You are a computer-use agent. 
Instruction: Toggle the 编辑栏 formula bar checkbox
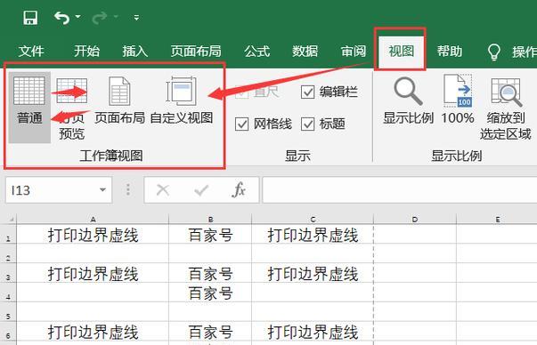pos(307,92)
